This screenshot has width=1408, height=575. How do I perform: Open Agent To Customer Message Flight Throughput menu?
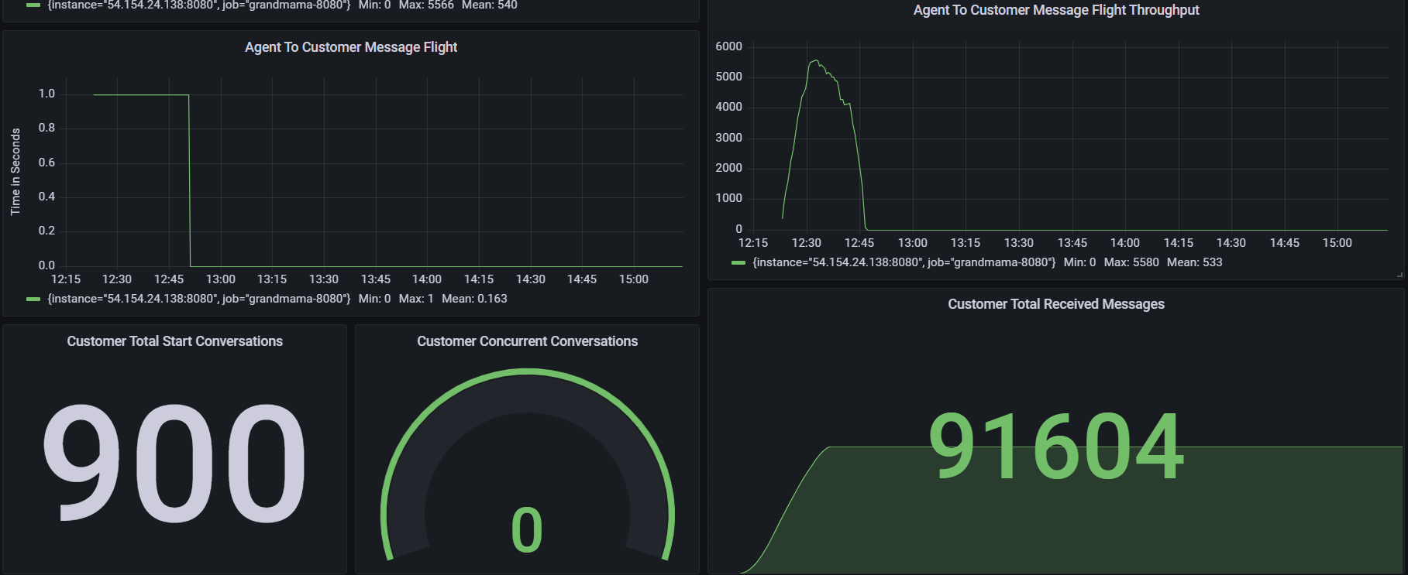pos(1055,10)
